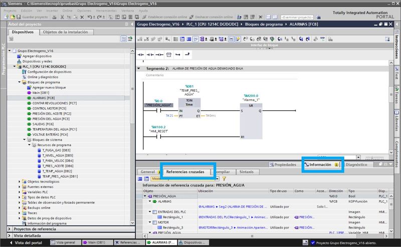This screenshot has height=247, width=401.
Task: Click the delete X icon in toolbar
Action: click(82, 17)
